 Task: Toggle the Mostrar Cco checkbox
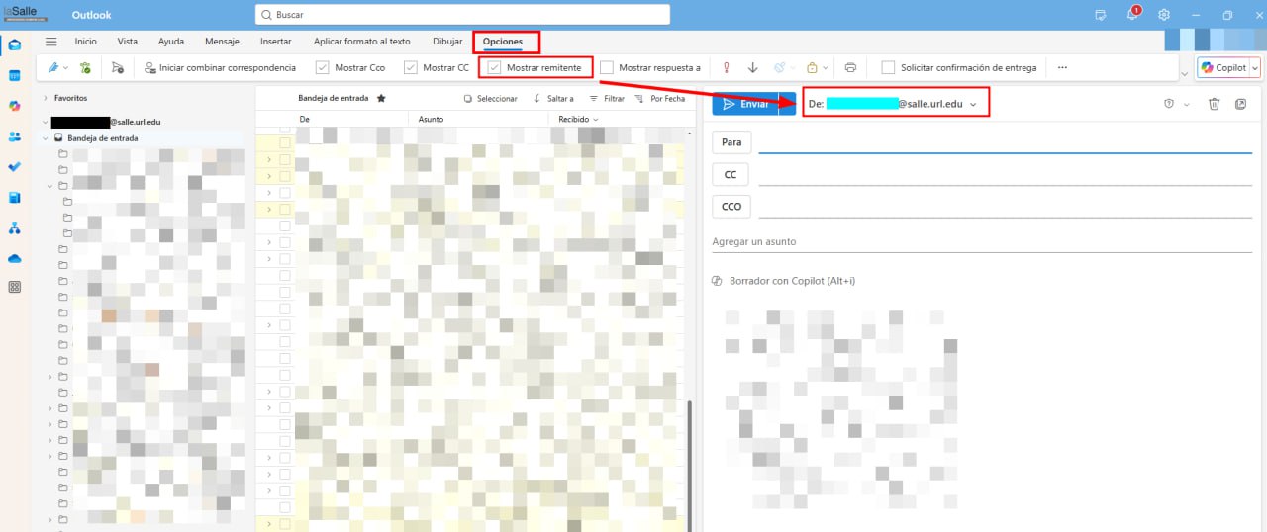(323, 68)
